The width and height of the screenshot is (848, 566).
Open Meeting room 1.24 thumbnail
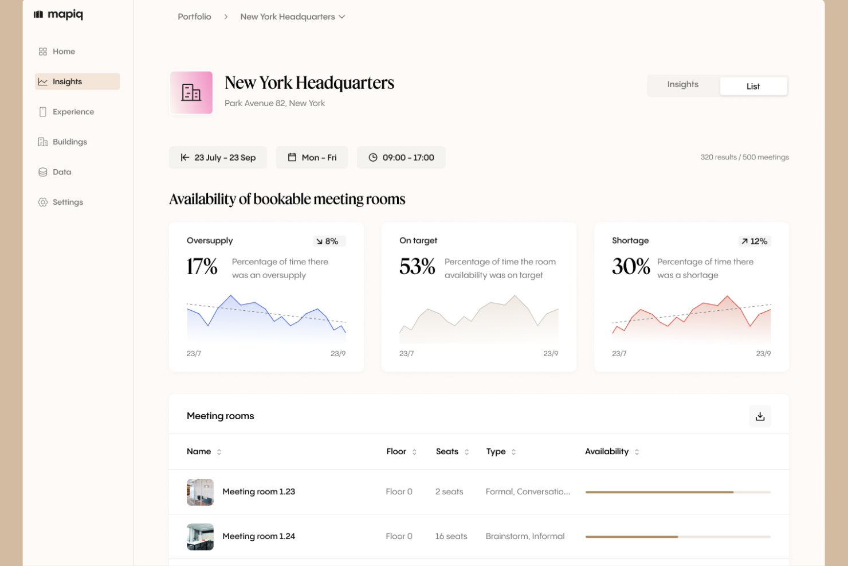coord(200,537)
